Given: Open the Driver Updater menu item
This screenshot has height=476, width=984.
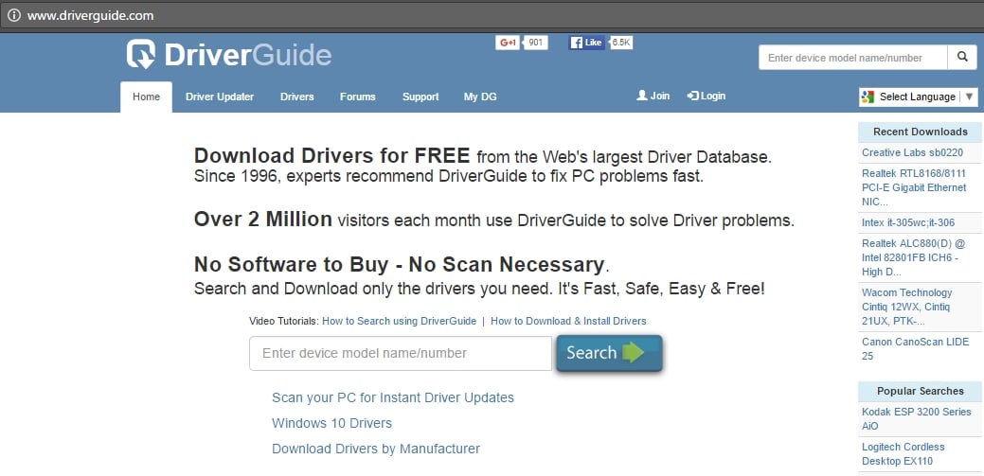Looking at the screenshot, I should [220, 97].
